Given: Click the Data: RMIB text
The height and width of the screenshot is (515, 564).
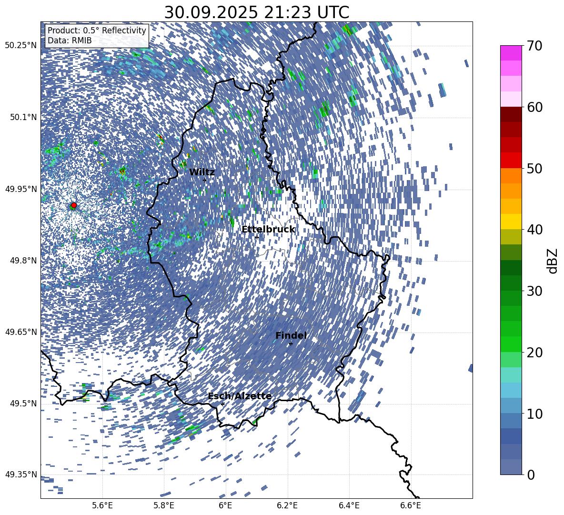Looking at the screenshot, I should click(x=70, y=40).
